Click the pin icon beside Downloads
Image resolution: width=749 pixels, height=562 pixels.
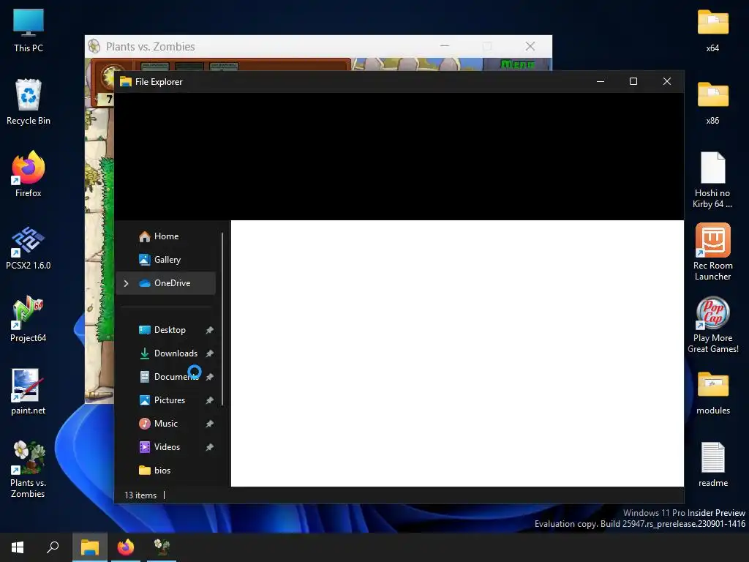point(209,353)
